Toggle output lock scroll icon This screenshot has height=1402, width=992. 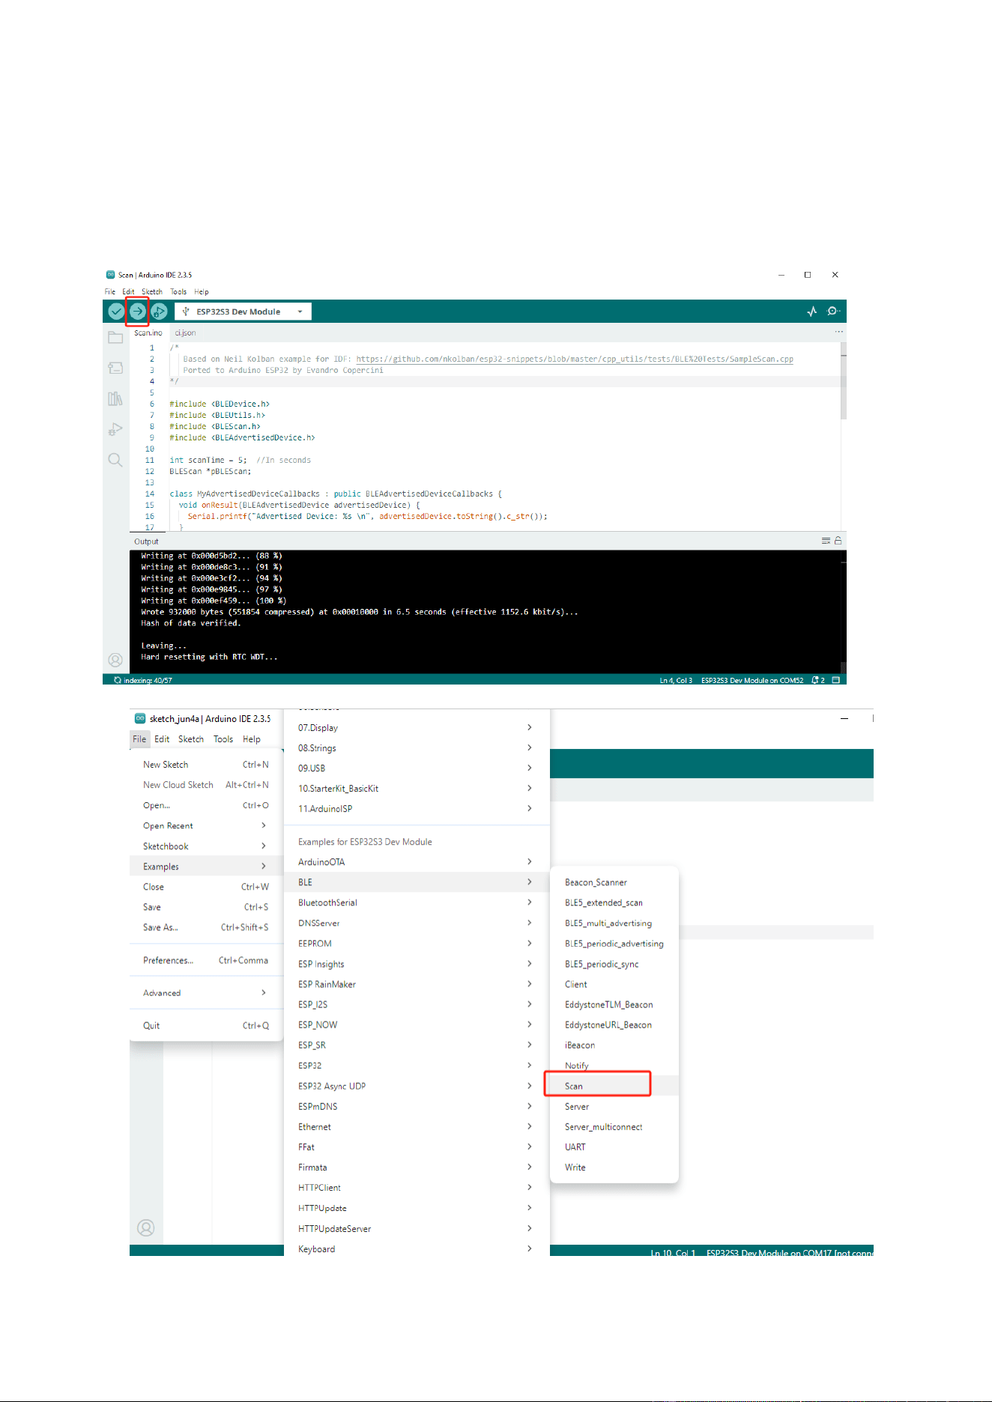(838, 541)
